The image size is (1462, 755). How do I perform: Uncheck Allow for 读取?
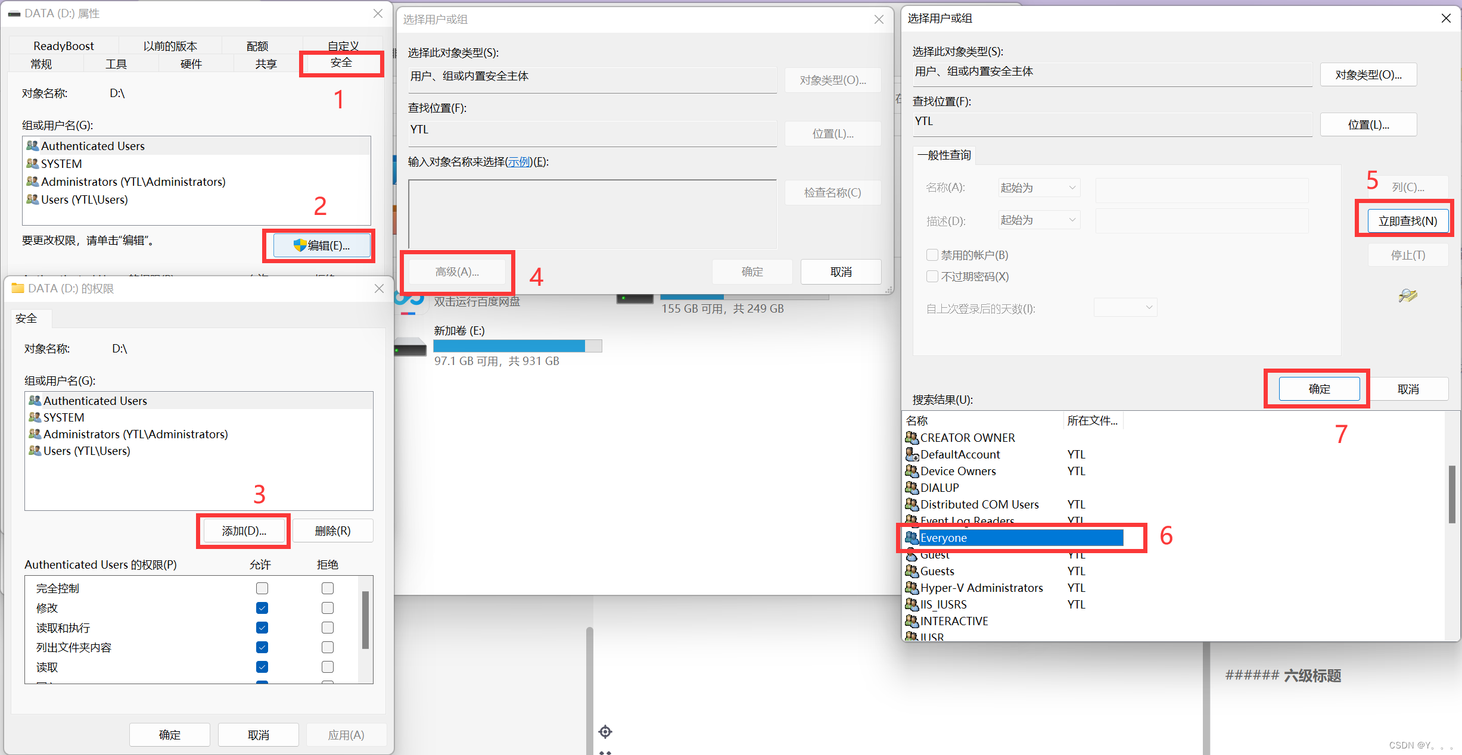(x=262, y=667)
